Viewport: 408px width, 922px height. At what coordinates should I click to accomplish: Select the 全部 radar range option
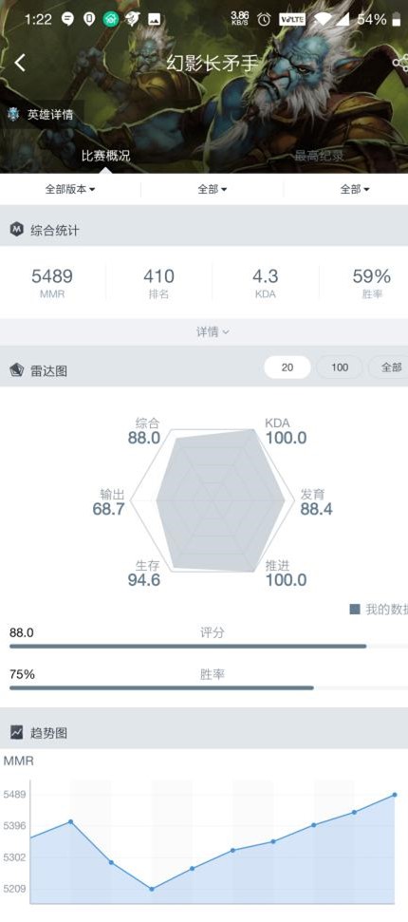(389, 367)
